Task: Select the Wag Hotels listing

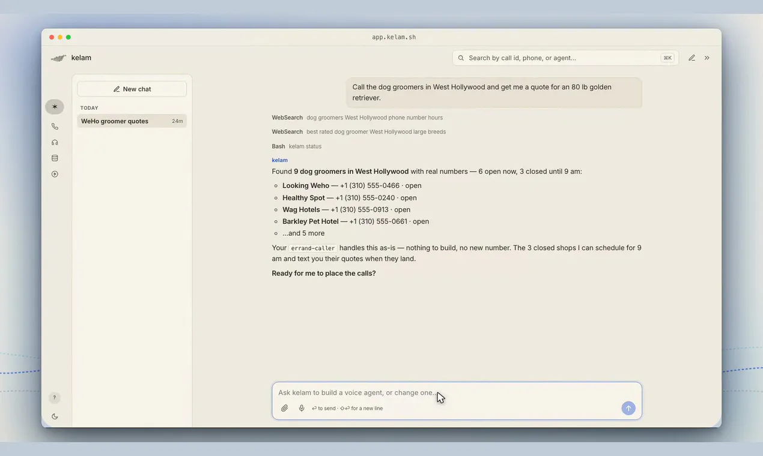Action: 347,210
